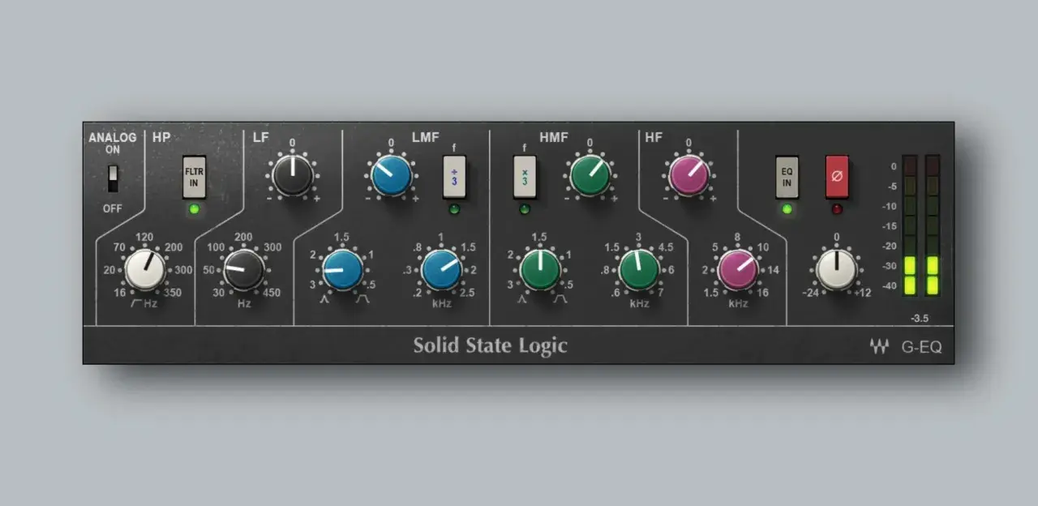This screenshot has width=1038, height=506.
Task: Click the left output level meter
Action: coord(909,225)
